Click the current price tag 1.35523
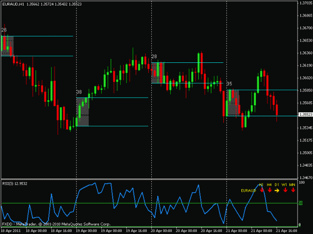313x234 pixels. click(x=306, y=115)
